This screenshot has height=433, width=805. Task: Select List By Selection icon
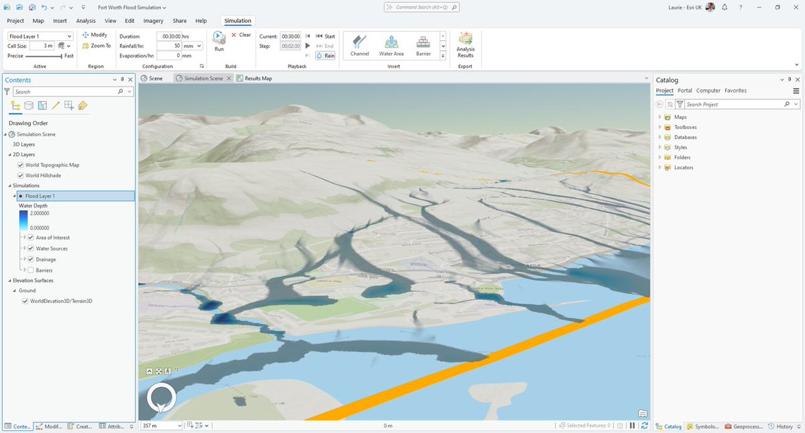tap(42, 105)
